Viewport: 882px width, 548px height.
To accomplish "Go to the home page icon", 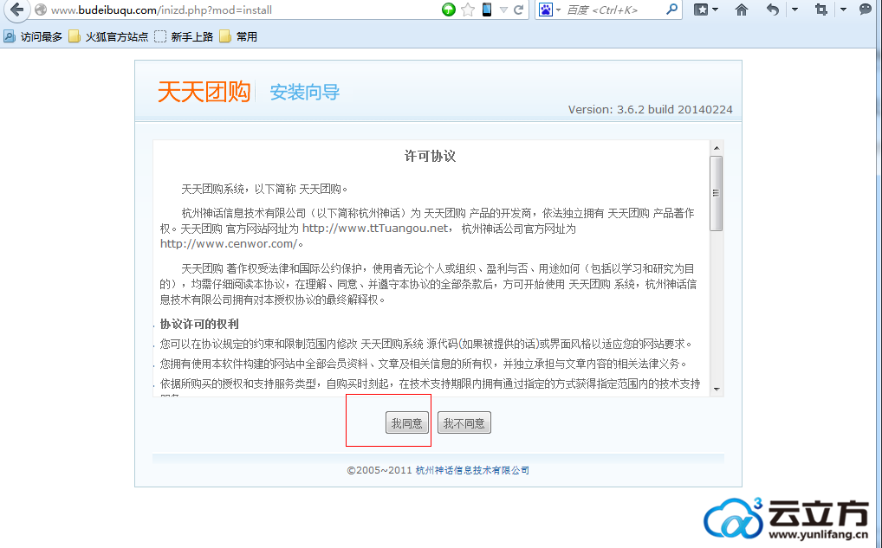I will (742, 10).
